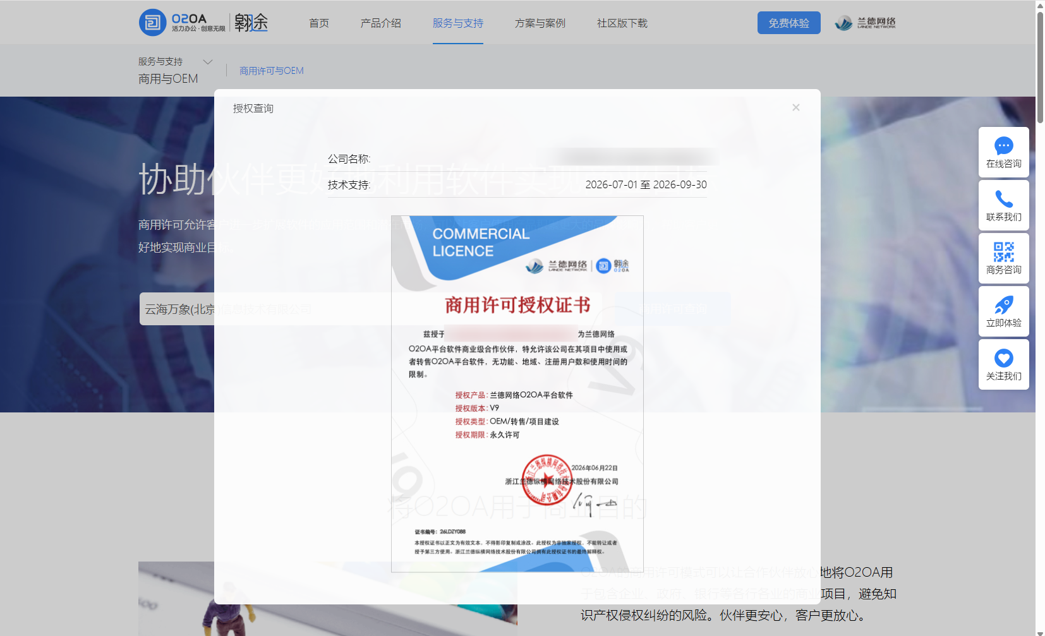Open the 产品介绍 menu
Image resolution: width=1045 pixels, height=636 pixels.
[380, 23]
